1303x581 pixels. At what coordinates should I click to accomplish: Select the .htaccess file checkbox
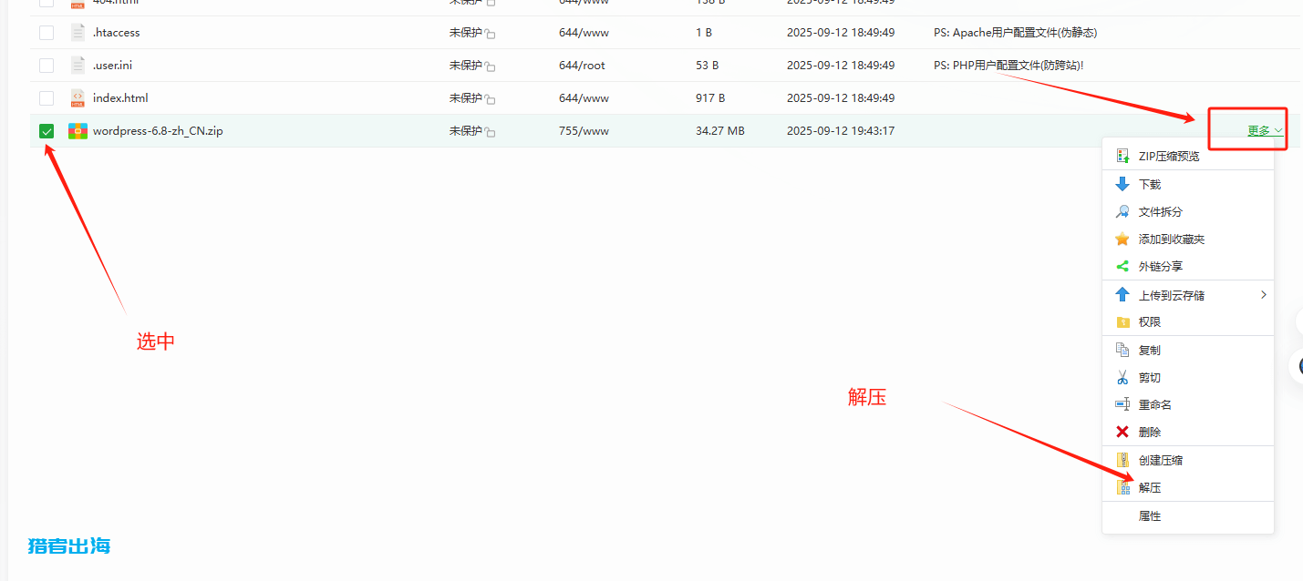coord(47,33)
